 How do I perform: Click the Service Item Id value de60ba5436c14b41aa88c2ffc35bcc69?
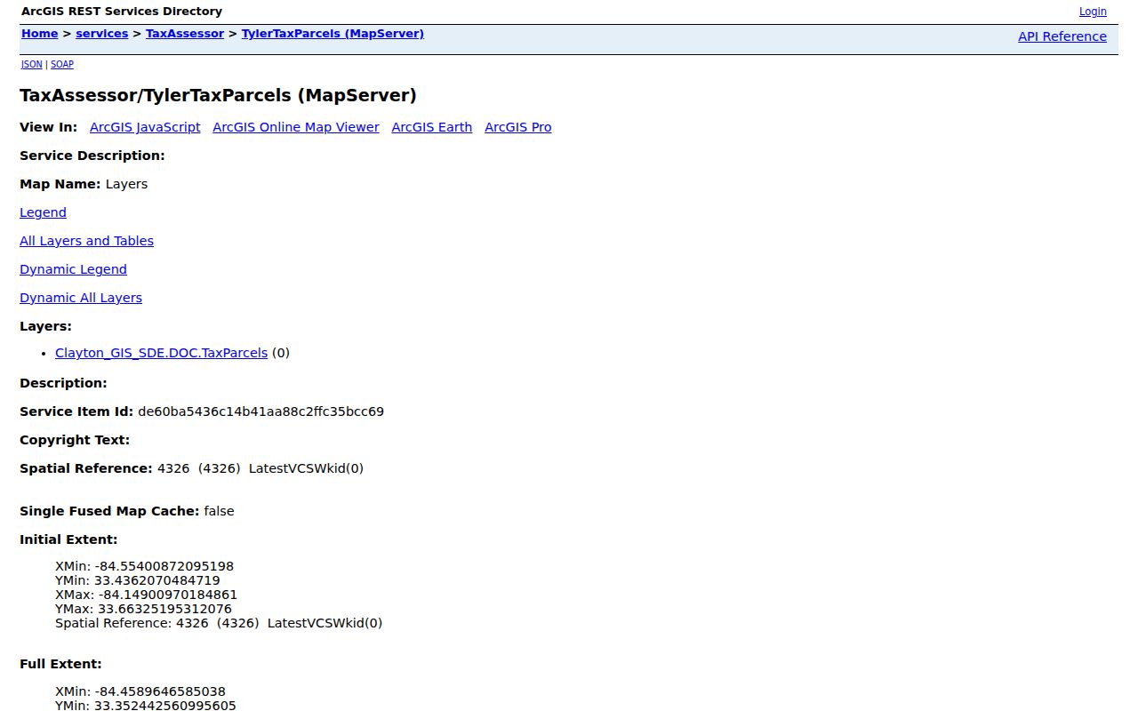pos(260,411)
